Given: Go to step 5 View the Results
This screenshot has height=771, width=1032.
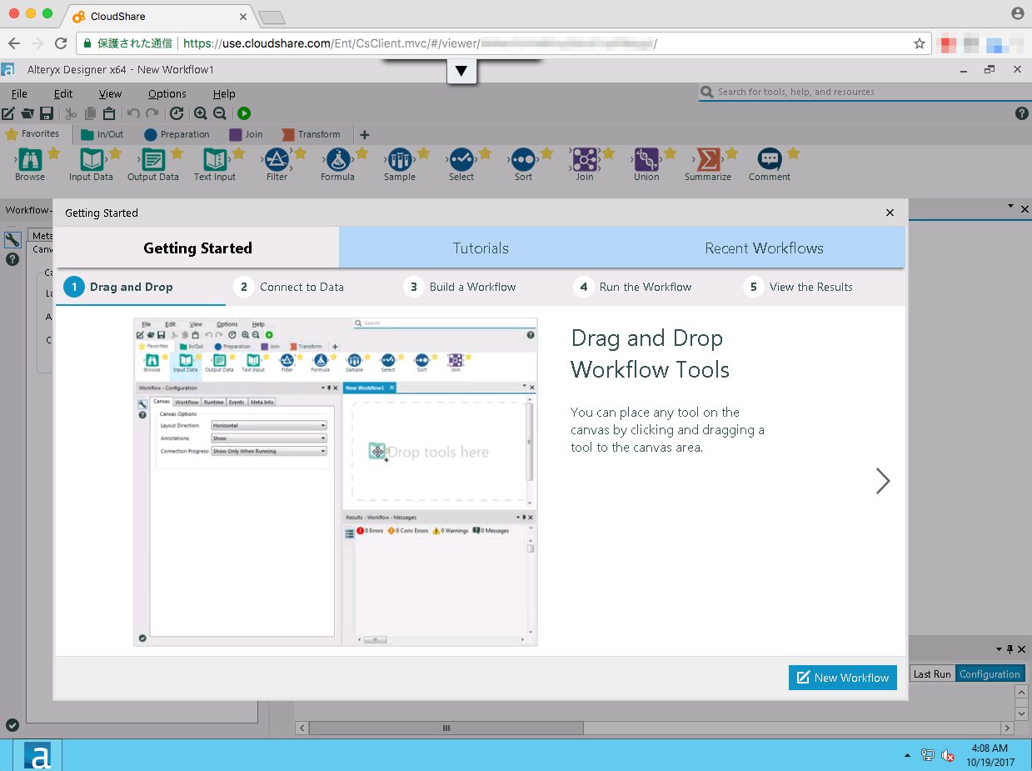Looking at the screenshot, I should [x=798, y=287].
